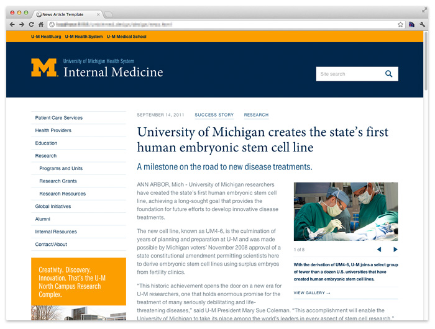The width and height of the screenshot is (435, 329).
Task: Click the VIEW GALLERY link
Action: point(312,293)
